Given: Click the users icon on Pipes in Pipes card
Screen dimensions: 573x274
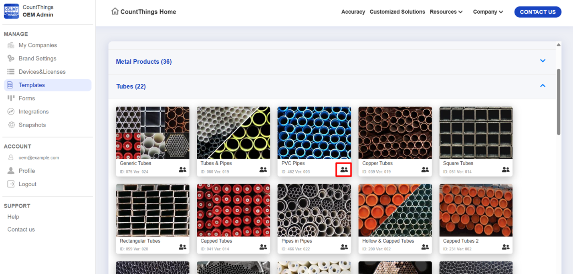Looking at the screenshot, I should click(344, 247).
